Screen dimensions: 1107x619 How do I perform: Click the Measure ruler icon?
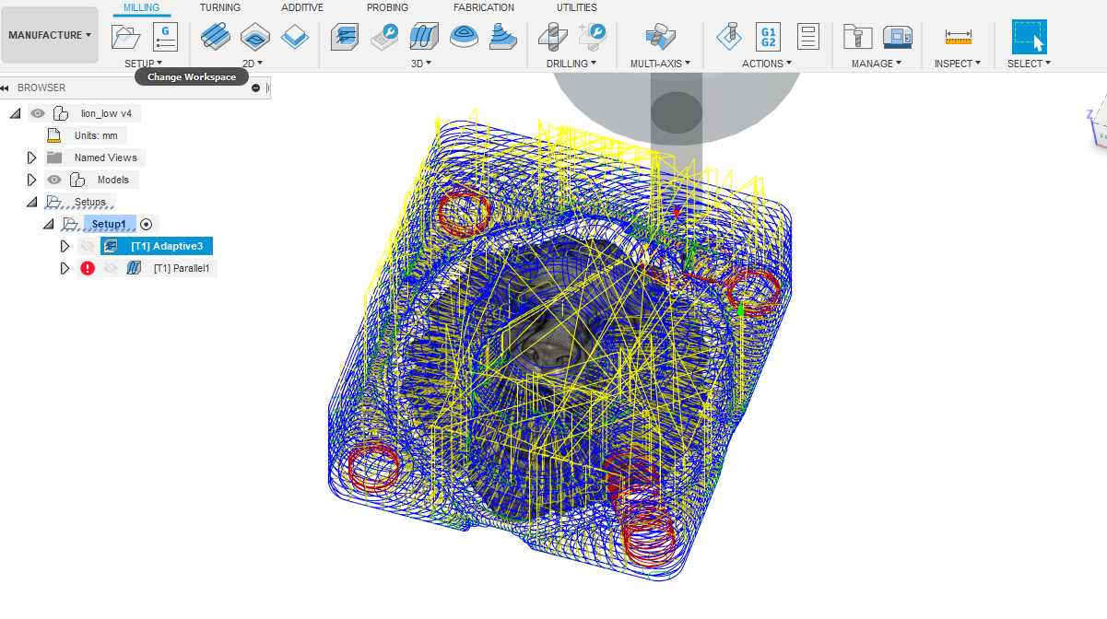(958, 37)
